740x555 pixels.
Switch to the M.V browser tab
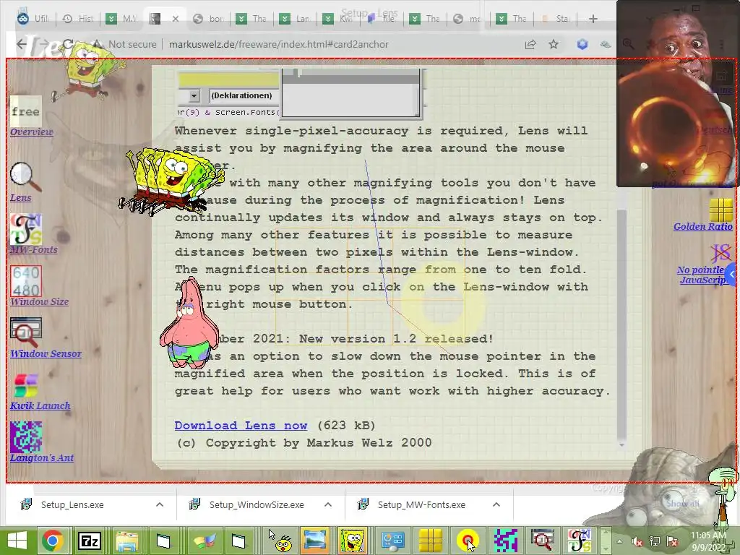[x=121, y=18]
